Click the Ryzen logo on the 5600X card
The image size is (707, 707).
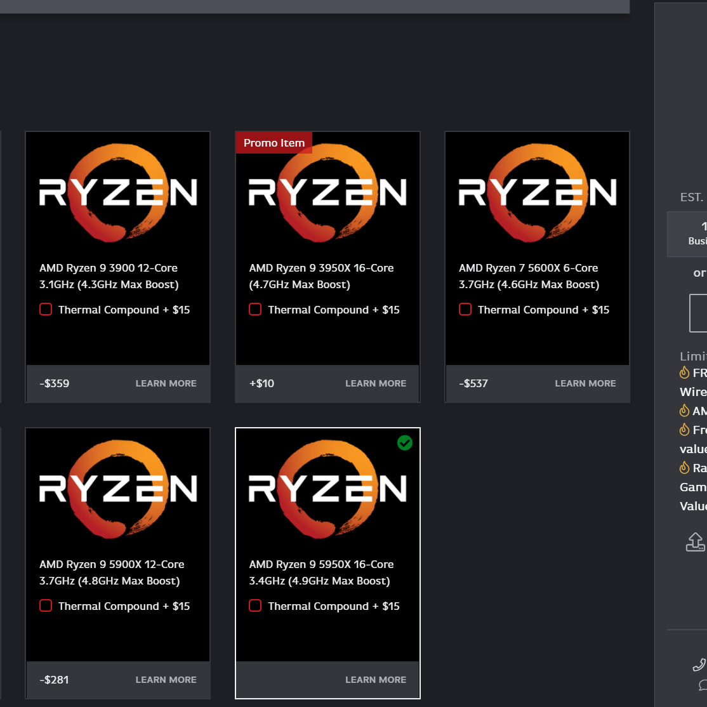[x=537, y=190]
